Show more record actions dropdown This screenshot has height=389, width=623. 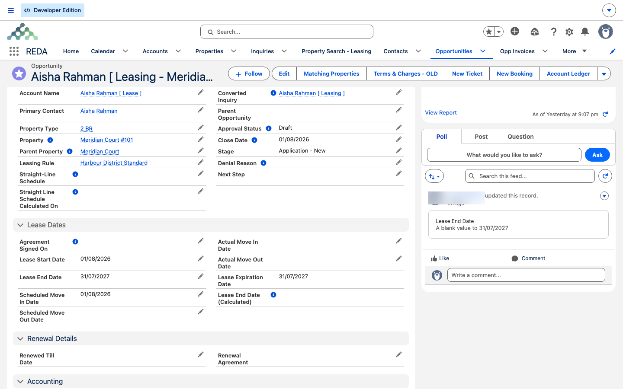pos(604,73)
